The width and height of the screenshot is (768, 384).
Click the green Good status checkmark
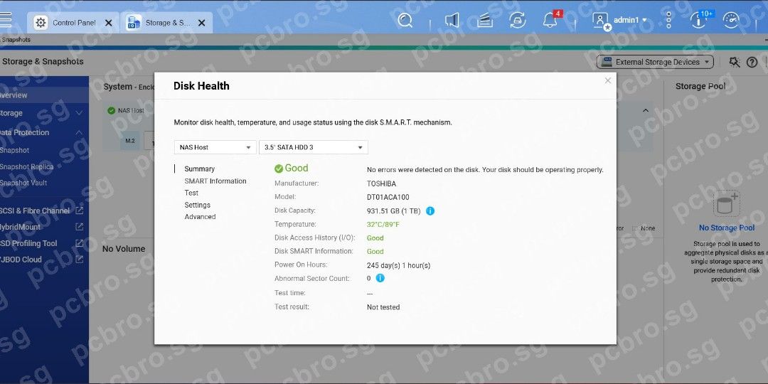[279, 169]
